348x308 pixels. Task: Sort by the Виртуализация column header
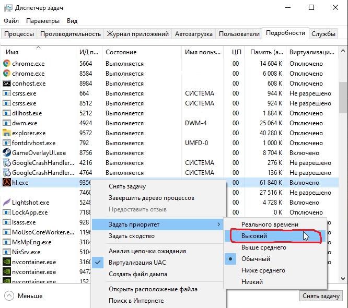312,52
